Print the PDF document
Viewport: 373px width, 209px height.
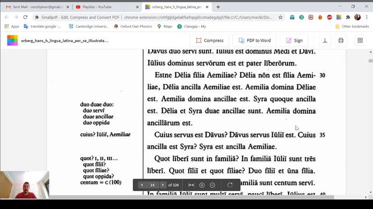pyautogui.click(x=341, y=41)
